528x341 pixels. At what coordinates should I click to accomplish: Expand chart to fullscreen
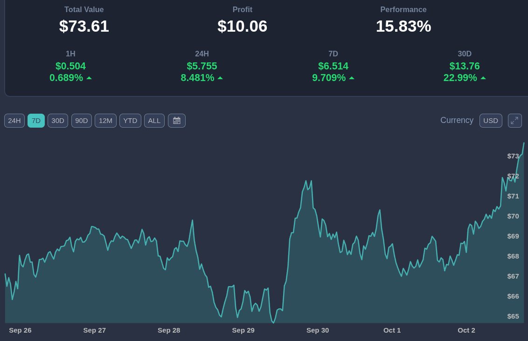tap(514, 121)
